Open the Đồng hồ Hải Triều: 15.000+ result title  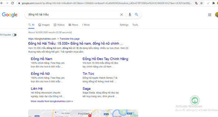(75, 44)
